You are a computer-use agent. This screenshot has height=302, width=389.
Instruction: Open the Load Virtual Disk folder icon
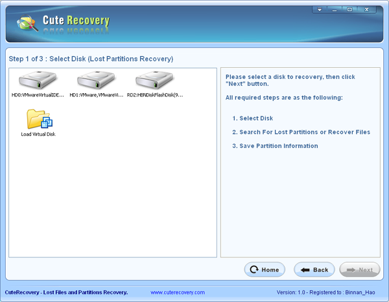(x=40, y=119)
